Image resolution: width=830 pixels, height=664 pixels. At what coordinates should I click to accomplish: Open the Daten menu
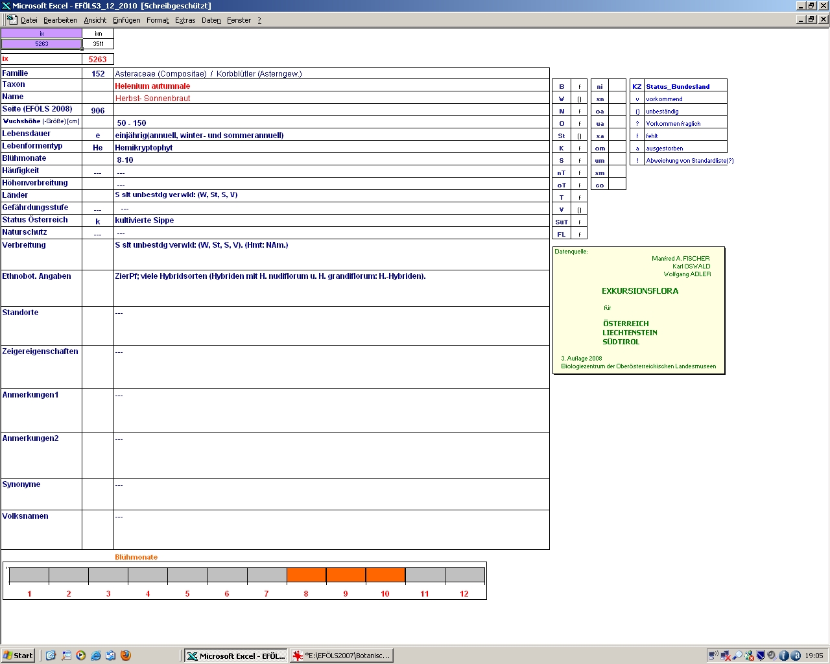(x=211, y=20)
